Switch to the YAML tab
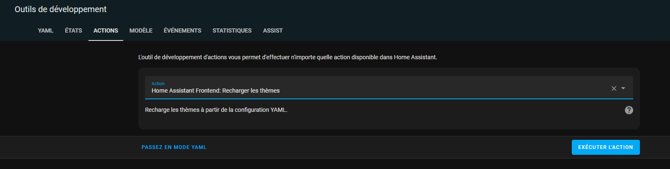Viewport: 670px width, 169px height. [x=46, y=30]
